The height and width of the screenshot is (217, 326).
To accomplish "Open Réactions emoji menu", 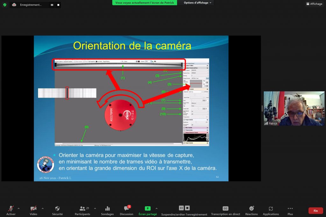I will coord(252,210).
